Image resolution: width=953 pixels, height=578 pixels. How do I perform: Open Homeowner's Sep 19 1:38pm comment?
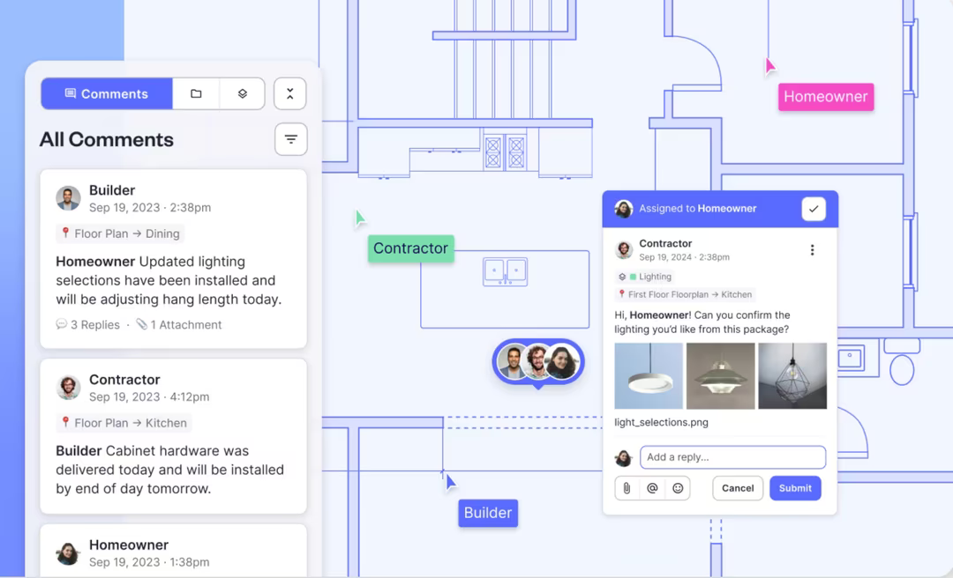(173, 550)
